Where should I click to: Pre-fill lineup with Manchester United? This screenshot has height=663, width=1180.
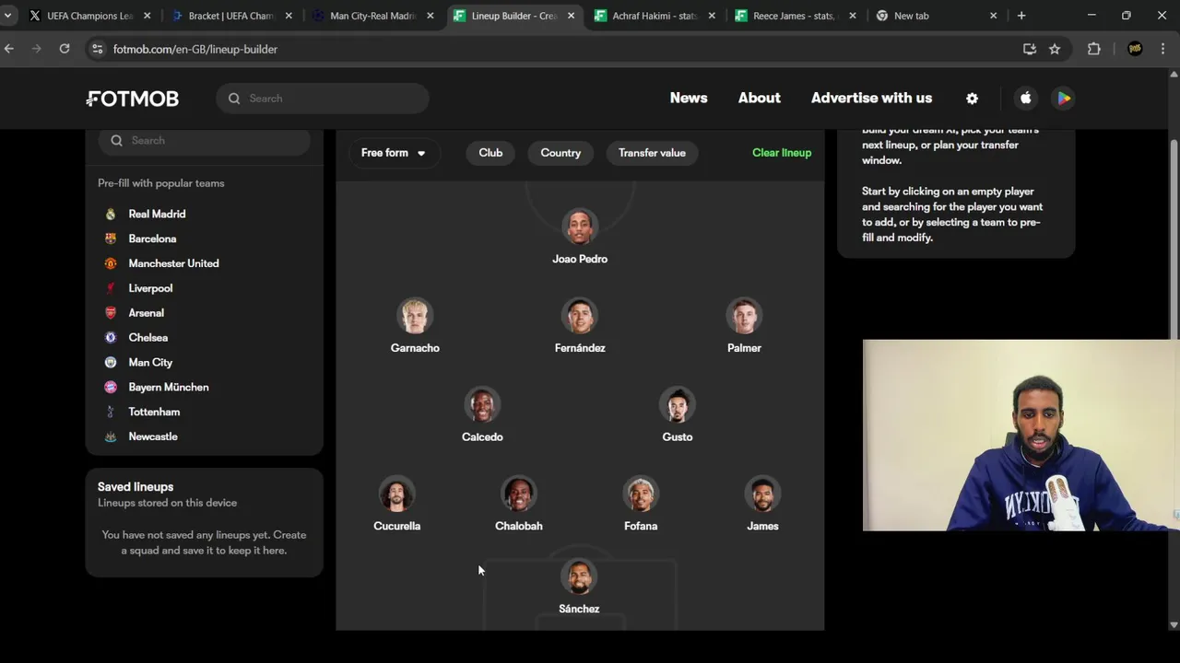174,263
